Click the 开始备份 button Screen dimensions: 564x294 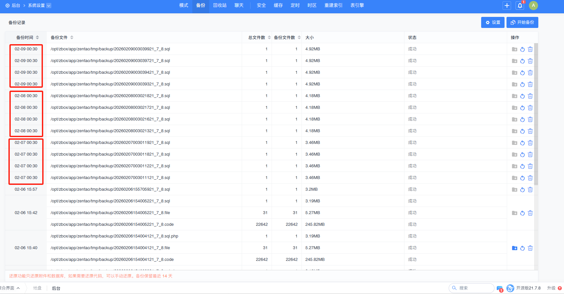click(522, 22)
